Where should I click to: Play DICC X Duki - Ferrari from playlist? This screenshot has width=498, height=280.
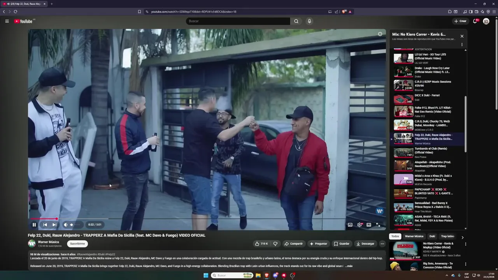click(428, 99)
